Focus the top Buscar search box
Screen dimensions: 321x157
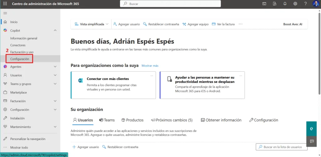click(170, 4)
